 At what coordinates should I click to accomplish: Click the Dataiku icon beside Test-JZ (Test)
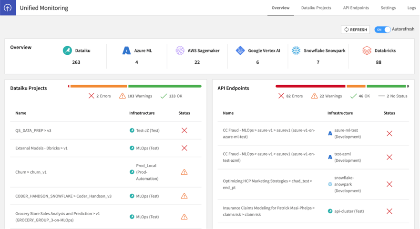[132, 130]
